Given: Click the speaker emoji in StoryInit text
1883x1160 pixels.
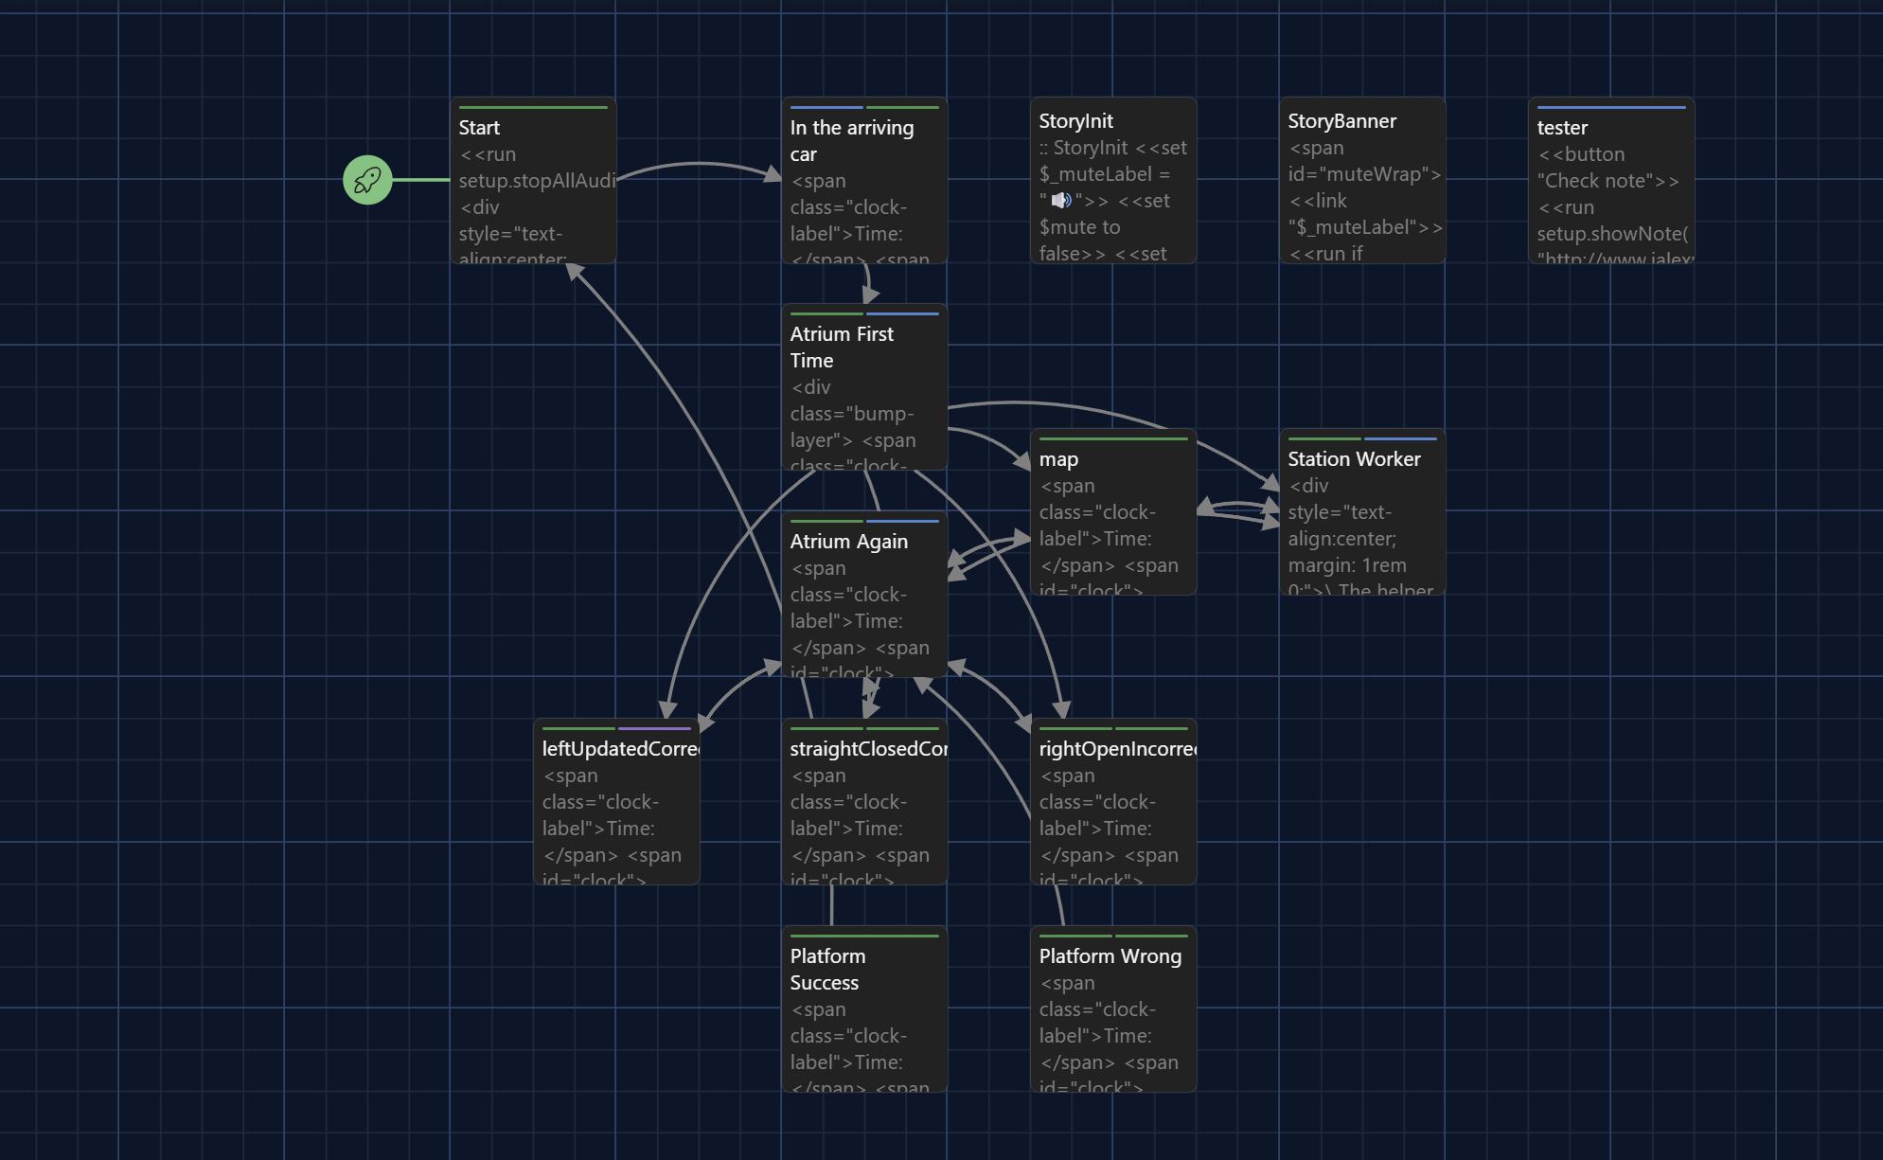Looking at the screenshot, I should (x=1060, y=201).
